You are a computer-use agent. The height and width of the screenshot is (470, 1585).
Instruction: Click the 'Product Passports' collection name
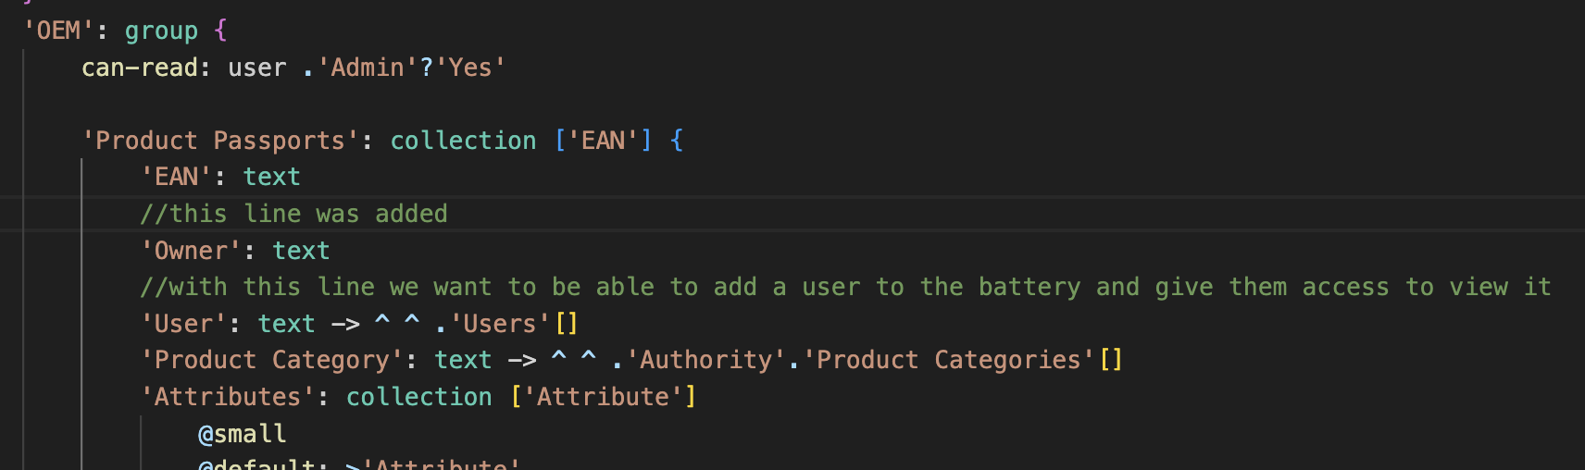click(220, 141)
